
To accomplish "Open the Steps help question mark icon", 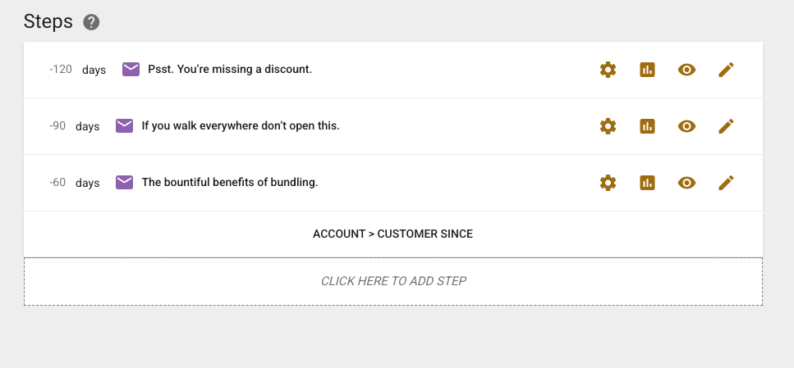I will pyautogui.click(x=91, y=22).
